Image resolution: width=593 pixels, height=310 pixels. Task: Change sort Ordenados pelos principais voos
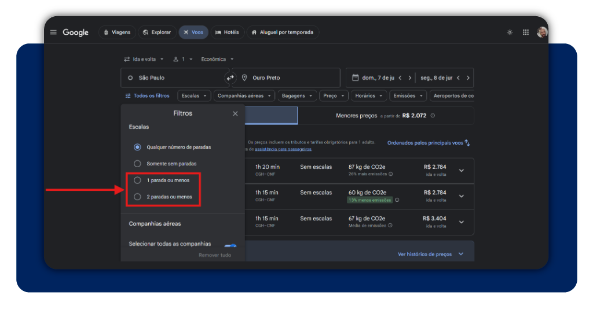429,143
